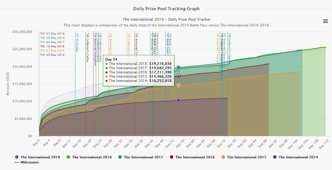Screen dimensions: 332x170
Task: Click the "TI7: 04 May 2017" start label
Action: [52, 42]
